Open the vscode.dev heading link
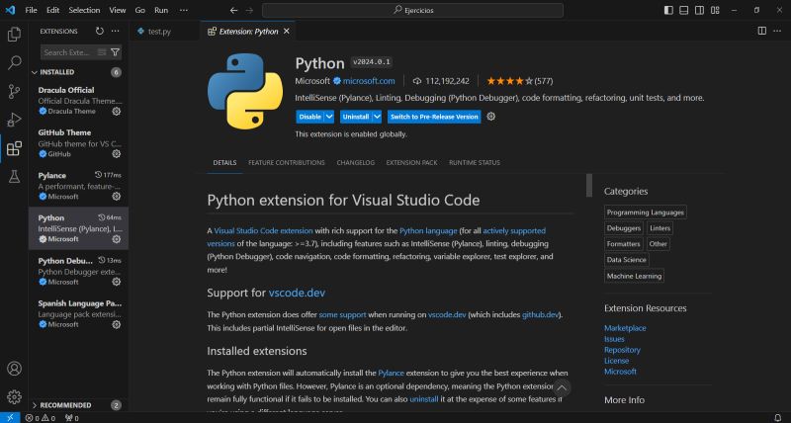Screen dimensions: 791x423 coord(297,293)
